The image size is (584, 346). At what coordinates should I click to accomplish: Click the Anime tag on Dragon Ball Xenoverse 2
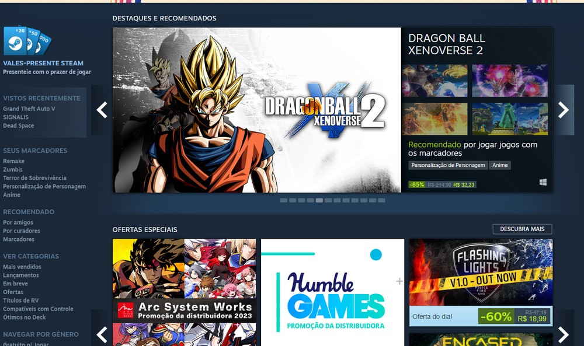pyautogui.click(x=500, y=165)
